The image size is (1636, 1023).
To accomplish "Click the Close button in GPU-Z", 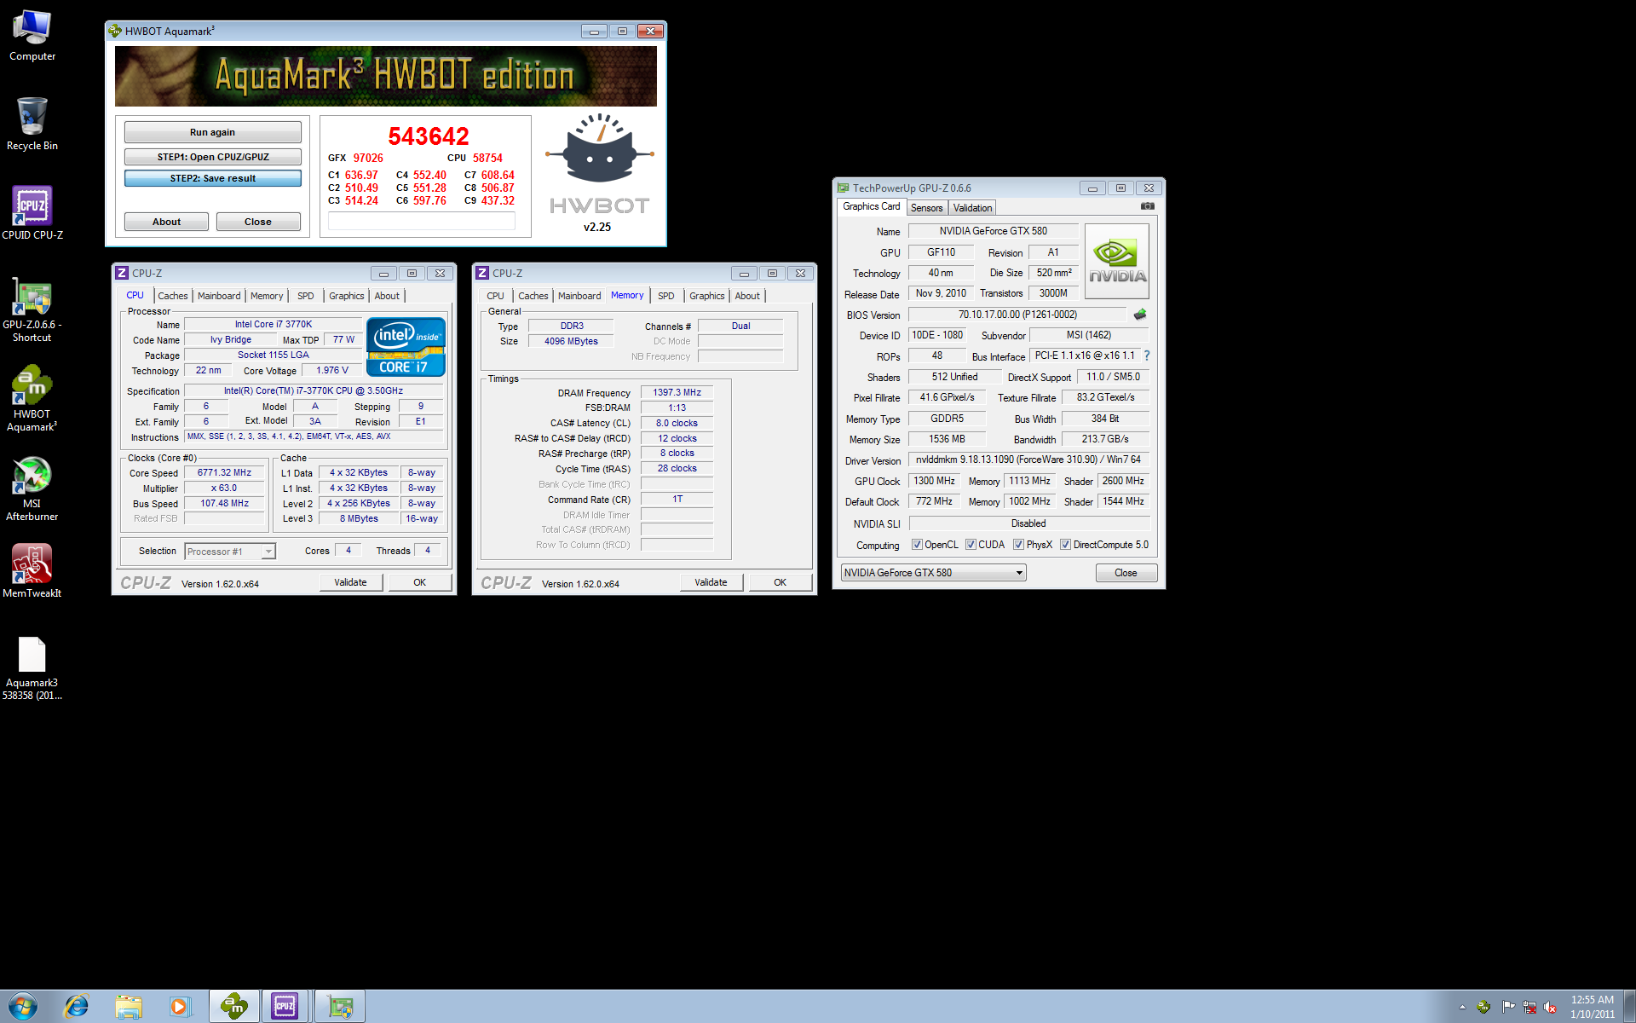I will point(1126,573).
